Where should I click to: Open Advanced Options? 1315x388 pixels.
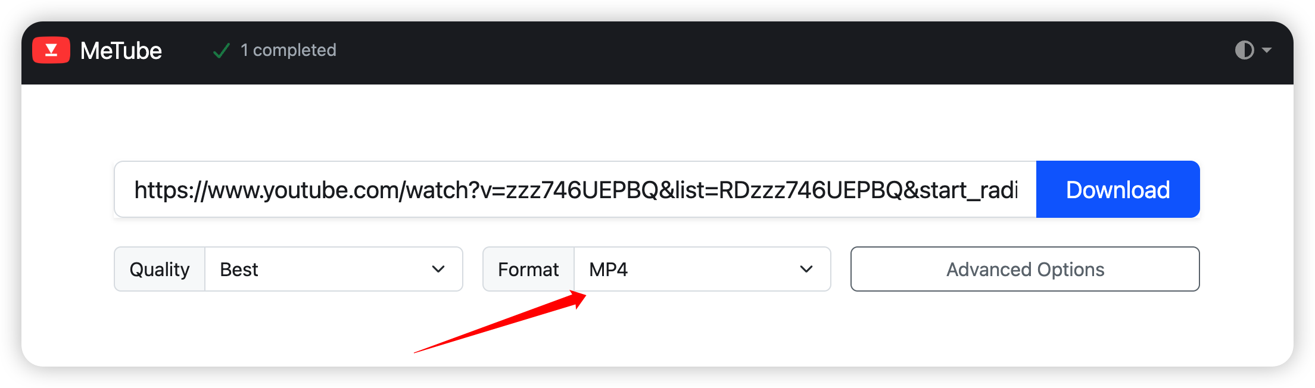[x=1024, y=269]
